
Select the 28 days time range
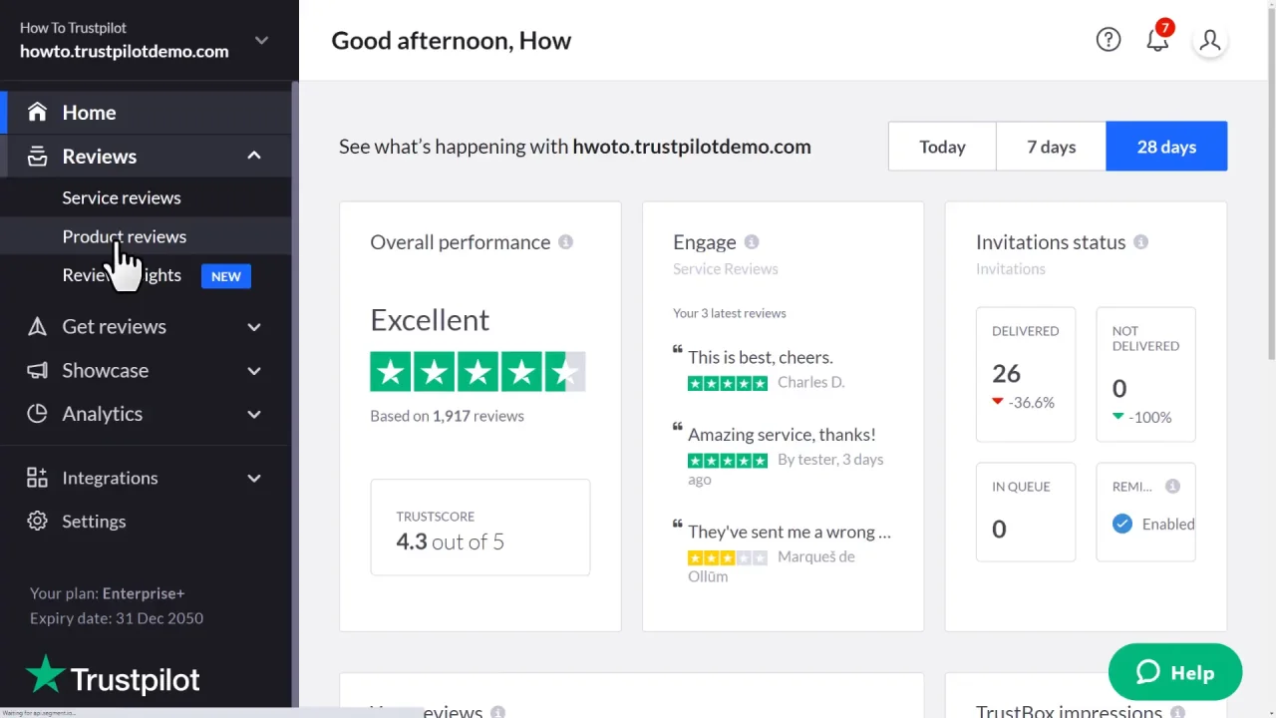[1166, 147]
